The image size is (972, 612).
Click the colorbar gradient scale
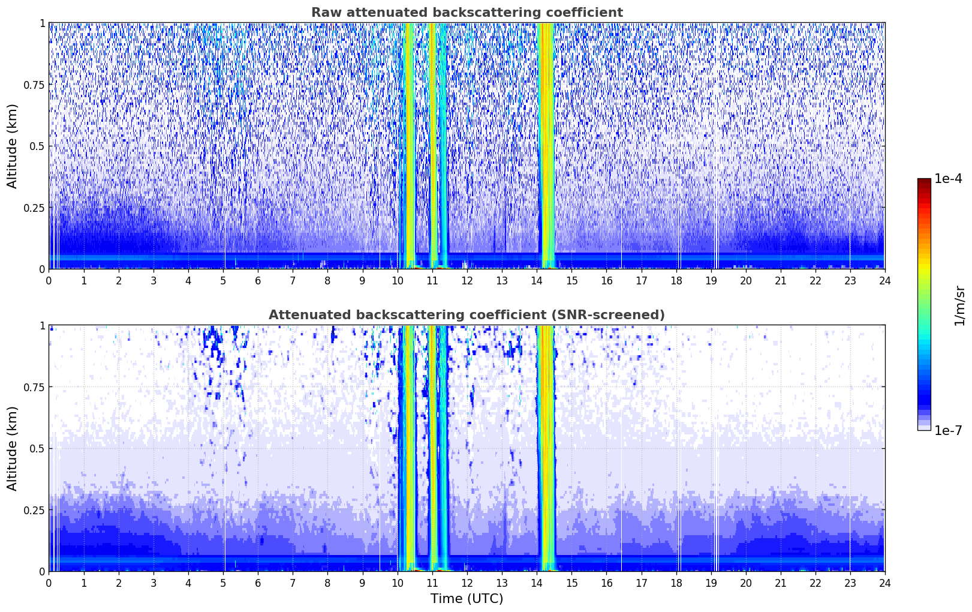coord(924,304)
